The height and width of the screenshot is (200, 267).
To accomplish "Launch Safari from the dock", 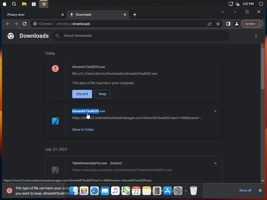I will (94, 191).
